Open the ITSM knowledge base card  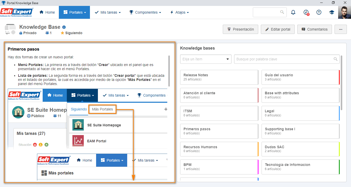click(x=219, y=113)
